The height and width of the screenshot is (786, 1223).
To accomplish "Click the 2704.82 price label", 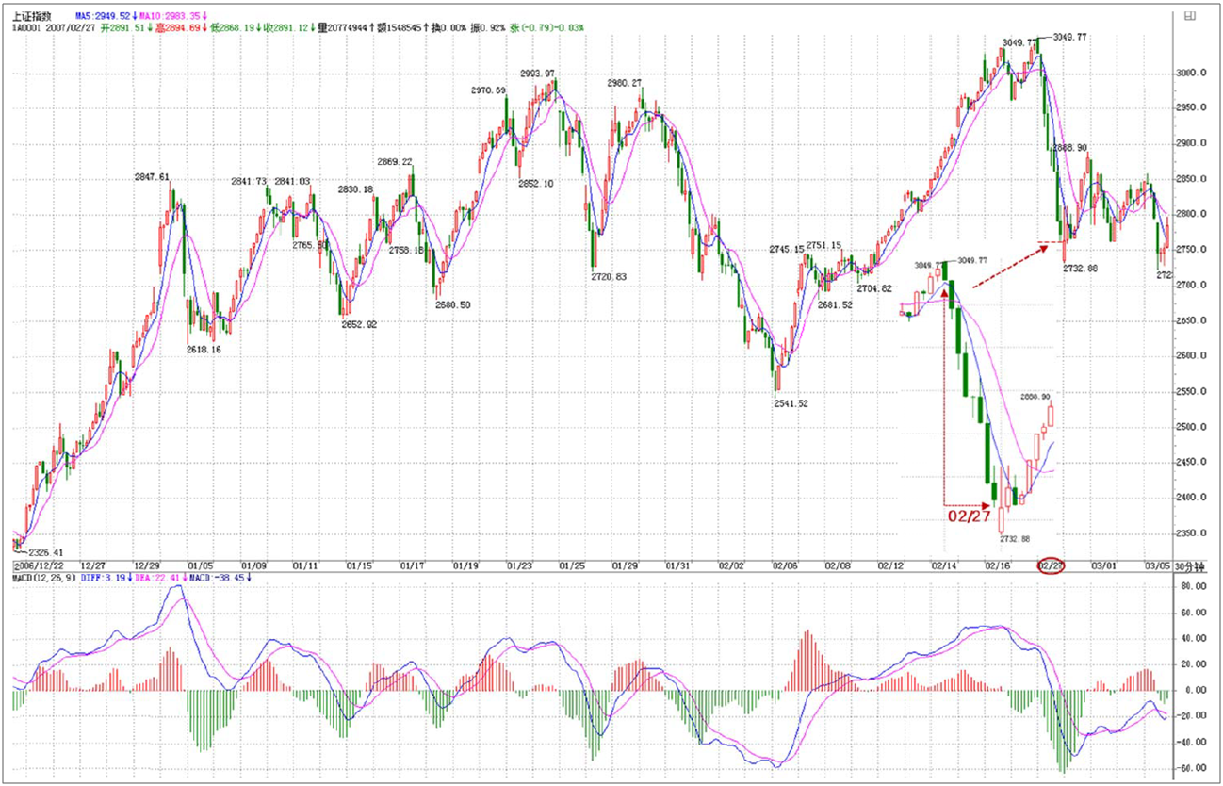I will [x=874, y=288].
